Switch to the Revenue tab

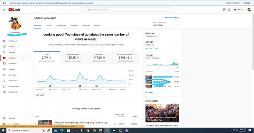point(85,26)
